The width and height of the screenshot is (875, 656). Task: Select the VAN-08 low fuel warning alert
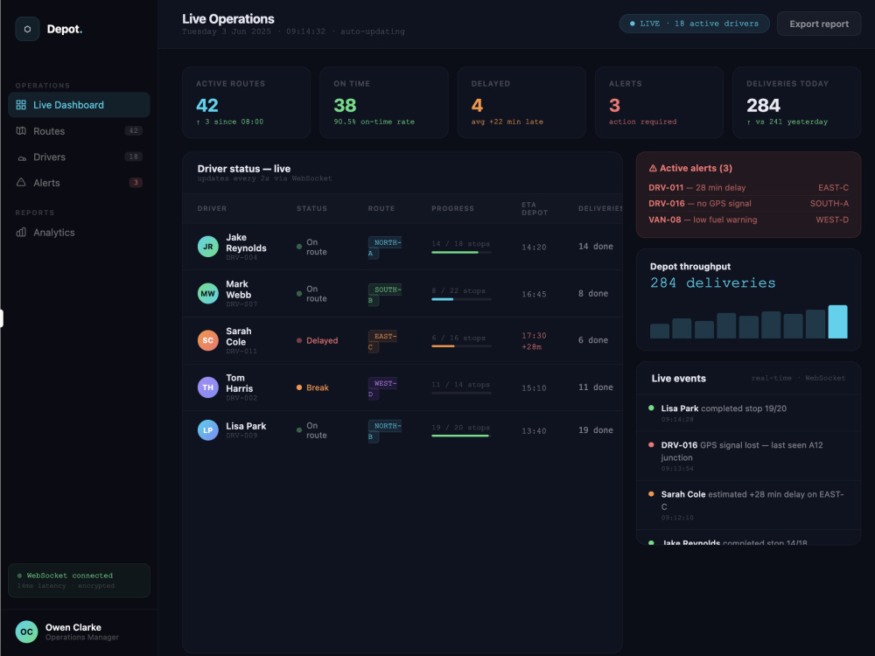point(748,220)
